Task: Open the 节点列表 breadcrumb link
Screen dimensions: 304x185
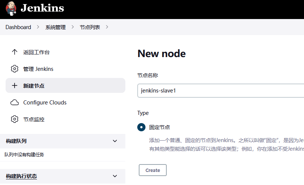Action: 90,27
